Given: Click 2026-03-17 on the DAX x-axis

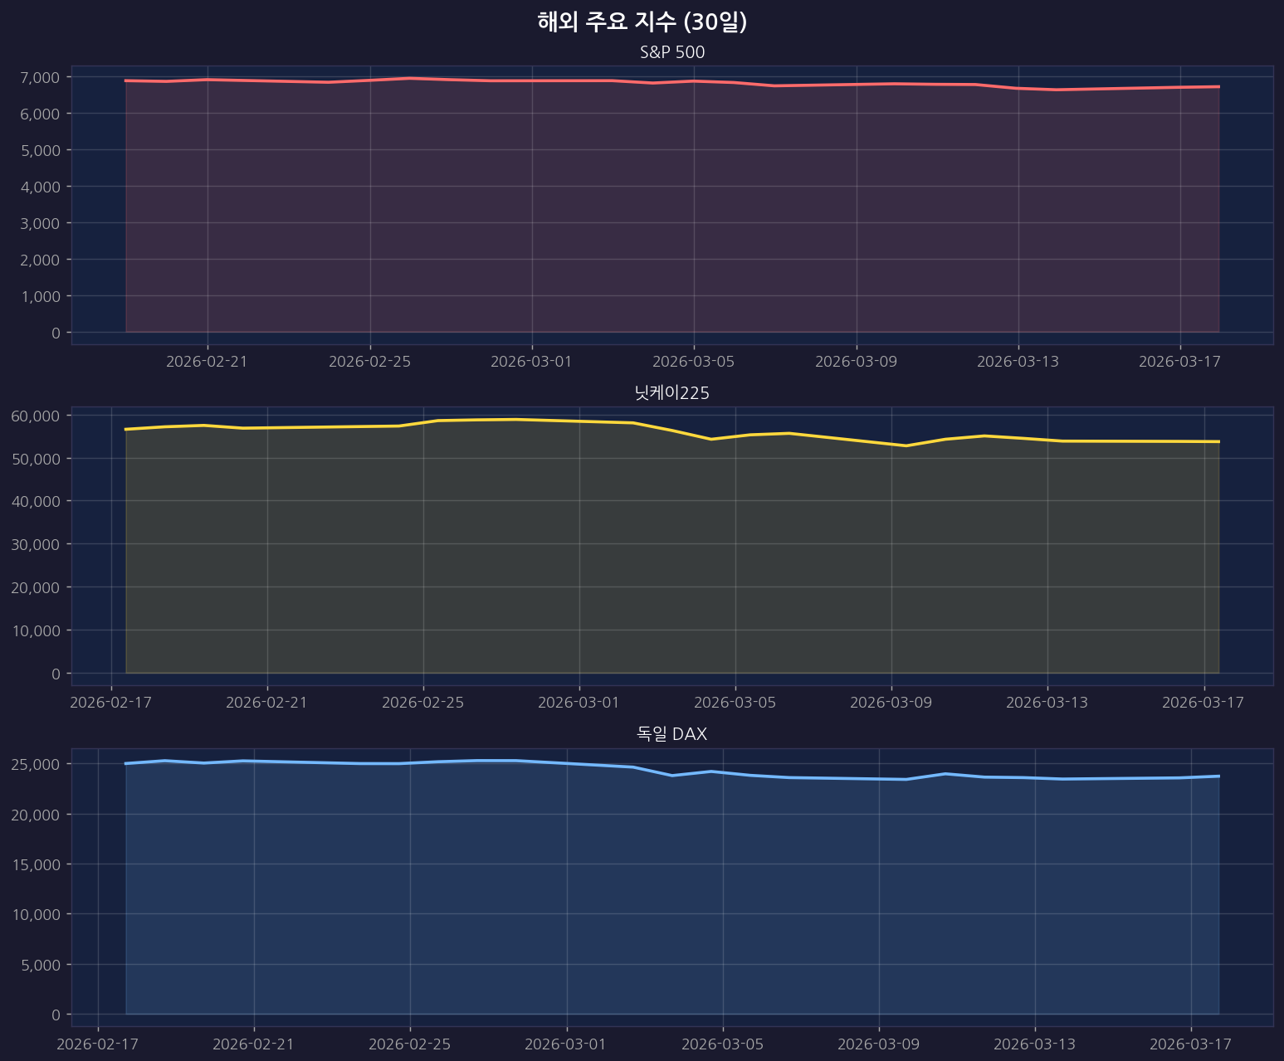Looking at the screenshot, I should click(x=1190, y=1044).
